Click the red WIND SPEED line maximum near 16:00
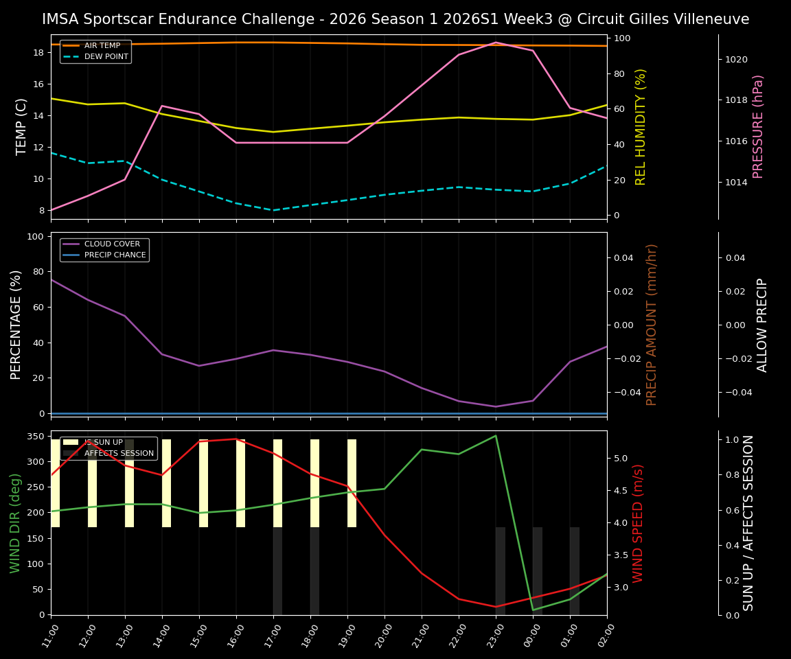The width and height of the screenshot is (791, 659). 237,439
